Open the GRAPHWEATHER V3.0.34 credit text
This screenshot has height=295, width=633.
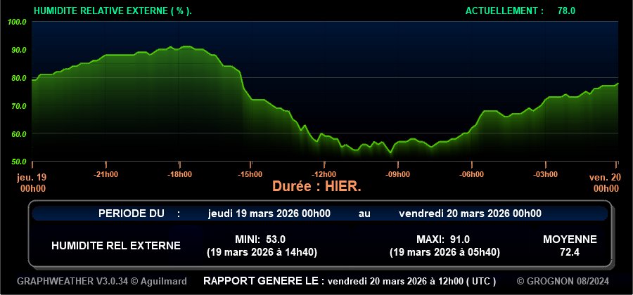(x=102, y=281)
